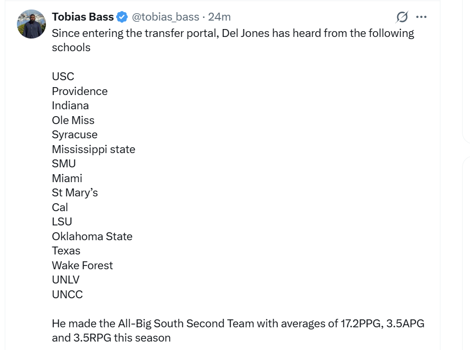The width and height of the screenshot is (470, 350).
Task: Open the three-dot more options menu
Action: tap(421, 17)
